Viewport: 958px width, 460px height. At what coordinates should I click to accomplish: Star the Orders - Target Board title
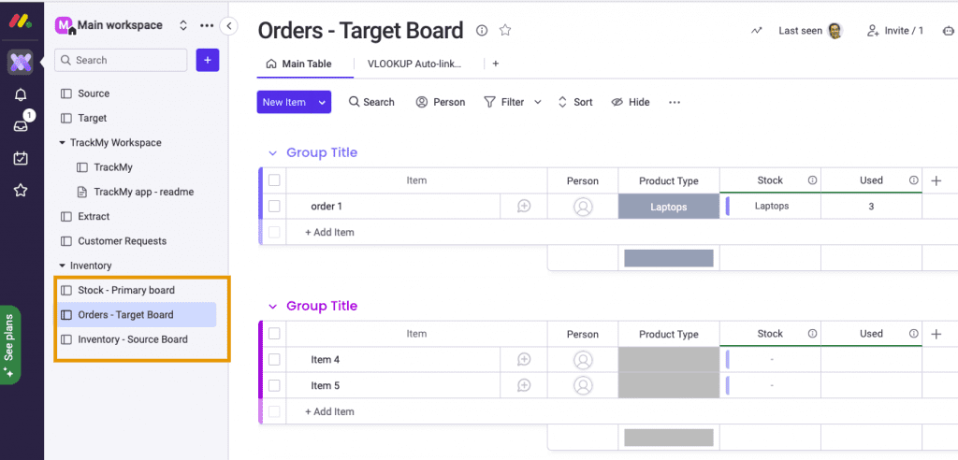[504, 30]
